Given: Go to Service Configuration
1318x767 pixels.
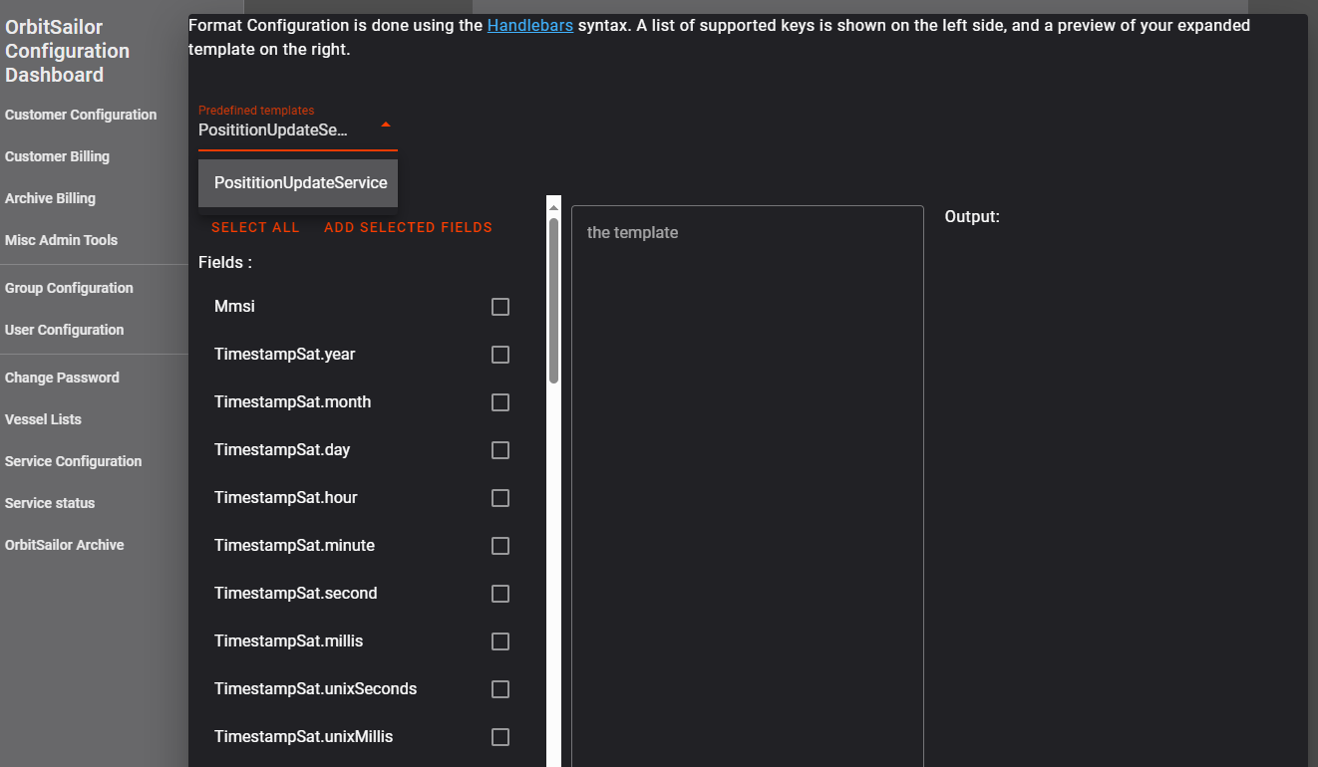Looking at the screenshot, I should 73,461.
